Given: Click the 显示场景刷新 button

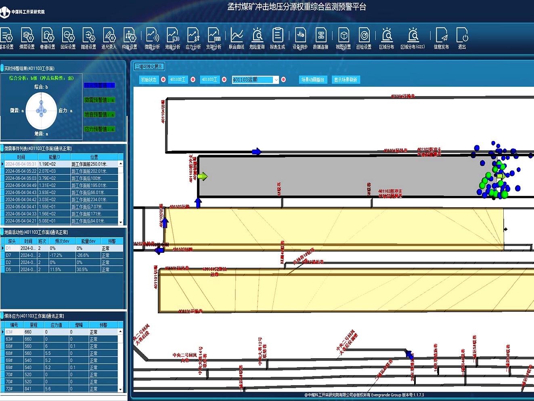Looking at the screenshot, I should (x=346, y=80).
